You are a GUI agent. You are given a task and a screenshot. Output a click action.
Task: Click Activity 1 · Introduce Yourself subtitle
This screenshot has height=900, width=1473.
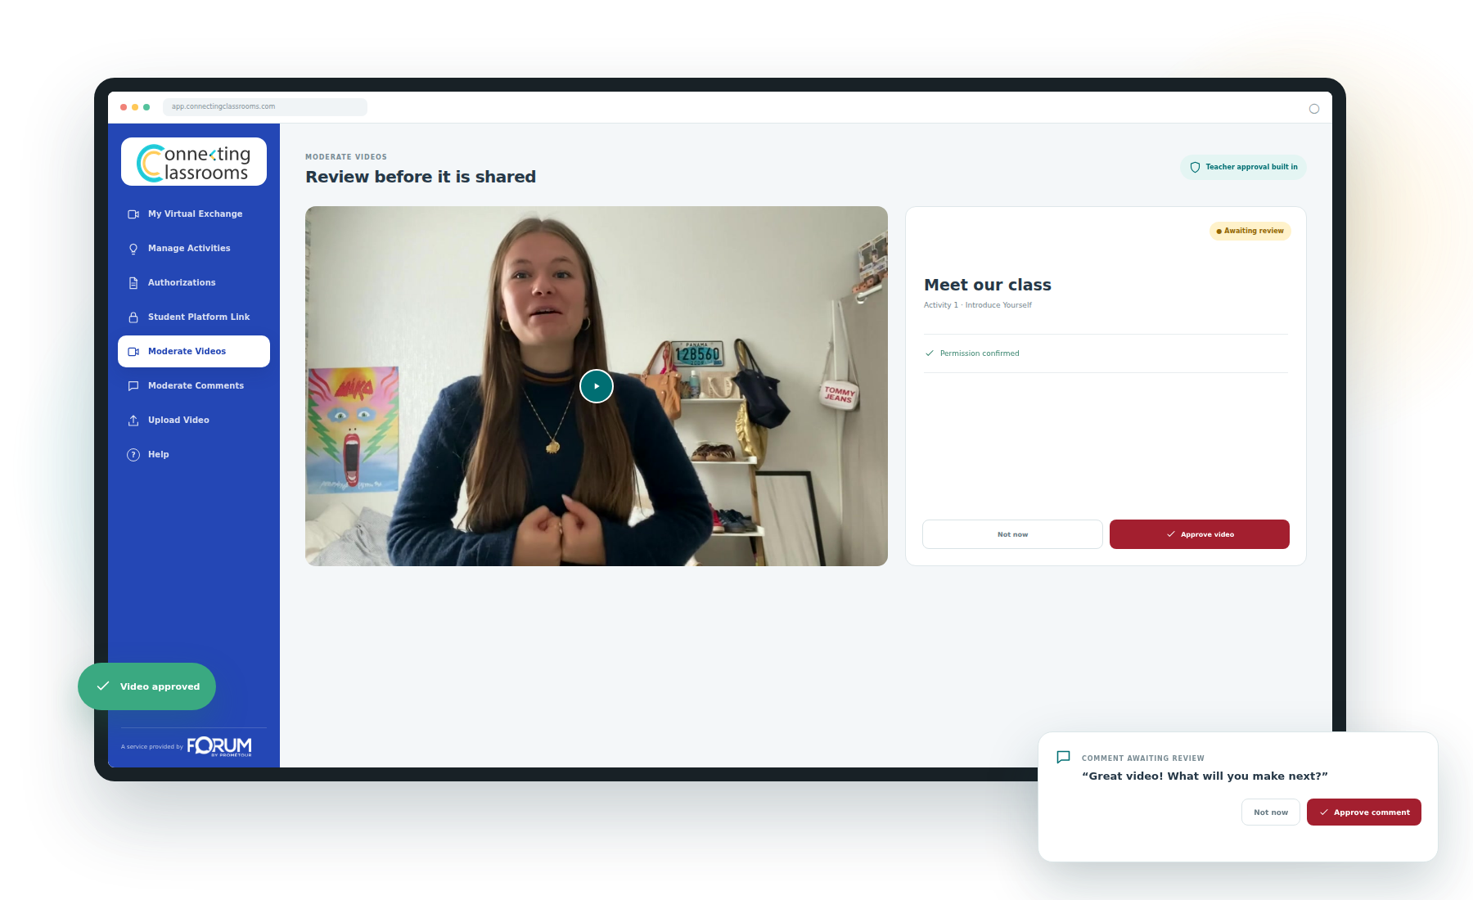pos(978,305)
